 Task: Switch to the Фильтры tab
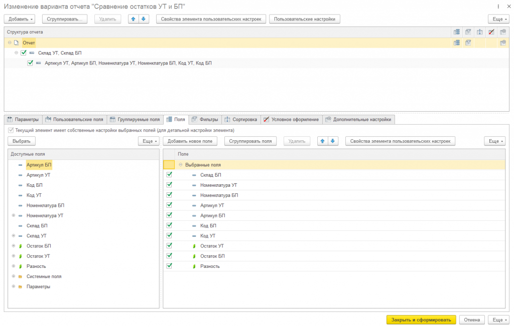click(205, 119)
